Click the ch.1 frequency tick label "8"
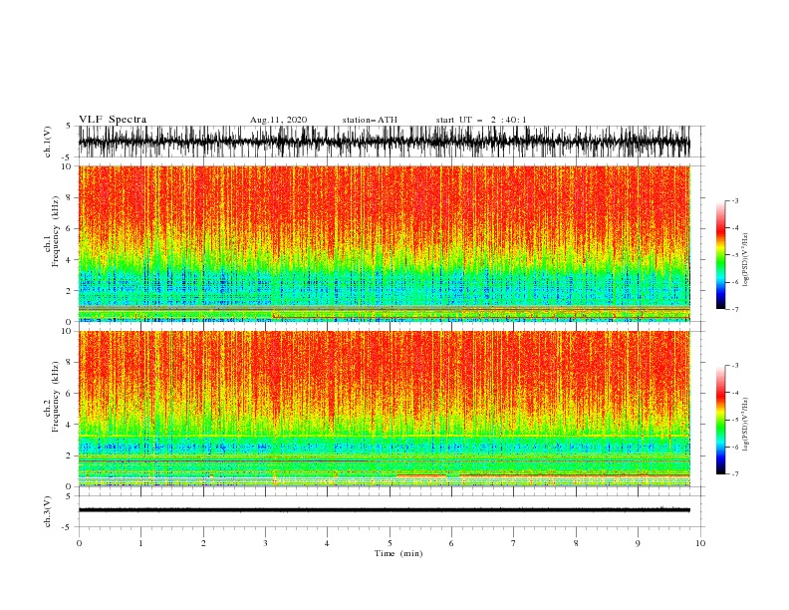The width and height of the screenshot is (789, 610). point(69,197)
